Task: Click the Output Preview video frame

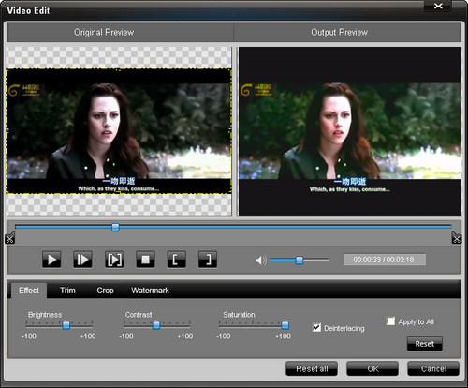Action: pos(350,131)
